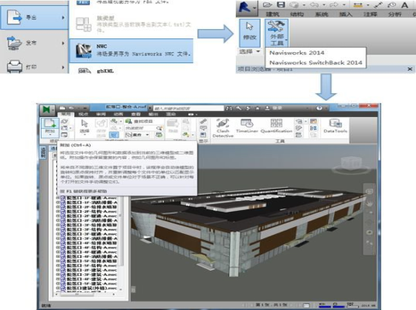
Task: Close the Revit project browser panel
Action: pos(410,69)
